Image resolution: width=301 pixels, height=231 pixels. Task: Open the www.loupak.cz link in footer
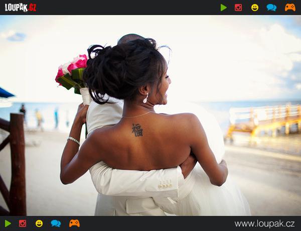coord(264,223)
